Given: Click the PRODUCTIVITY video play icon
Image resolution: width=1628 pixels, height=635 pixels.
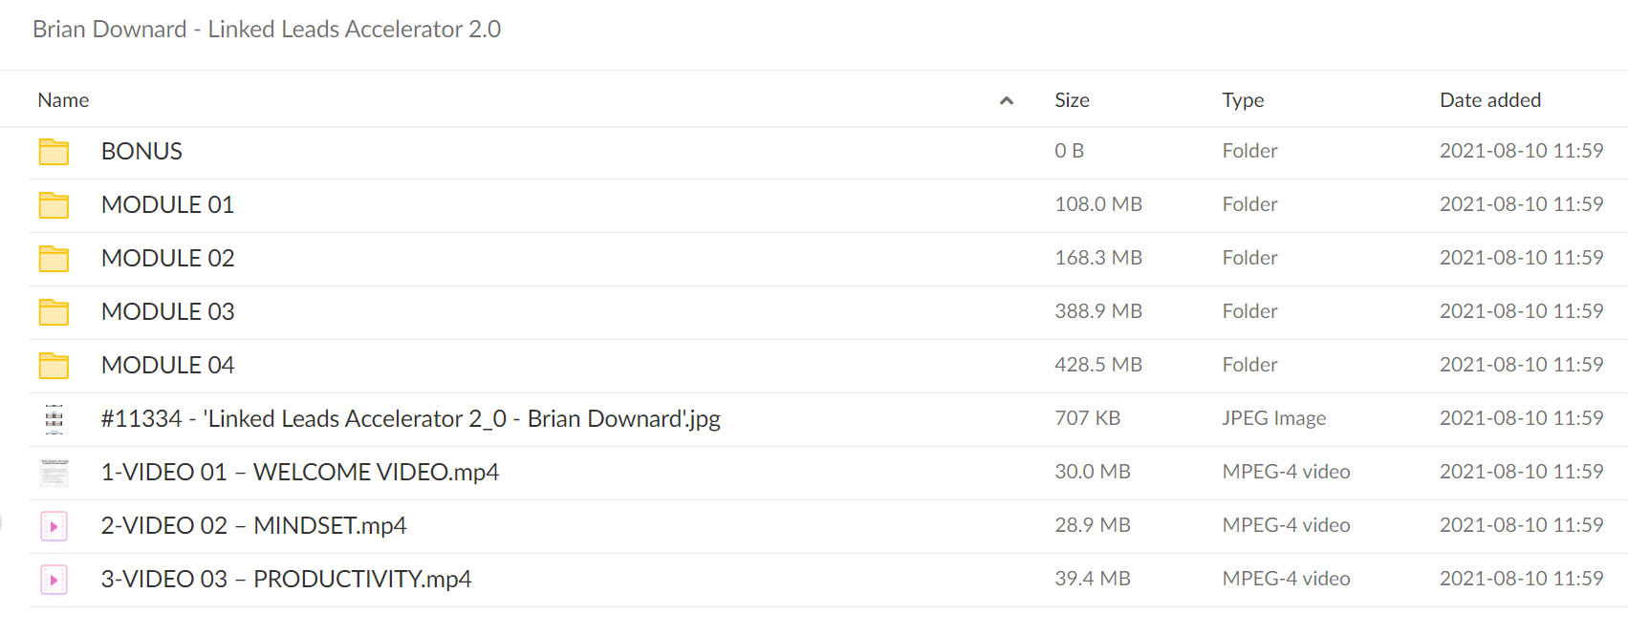Looking at the screenshot, I should [54, 580].
